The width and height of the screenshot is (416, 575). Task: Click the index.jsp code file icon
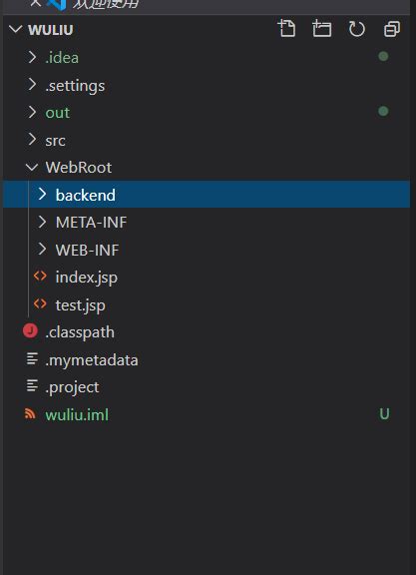click(x=40, y=276)
